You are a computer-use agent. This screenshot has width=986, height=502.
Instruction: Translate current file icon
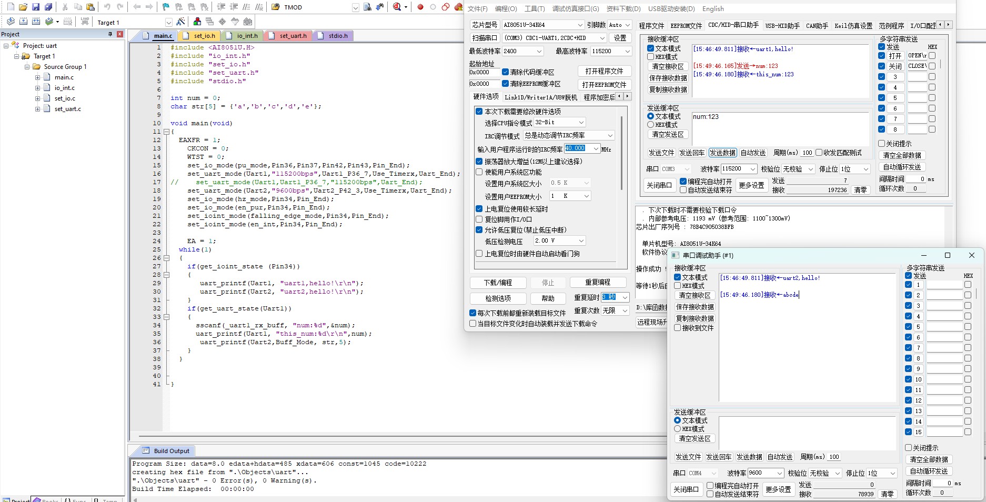click(11, 22)
